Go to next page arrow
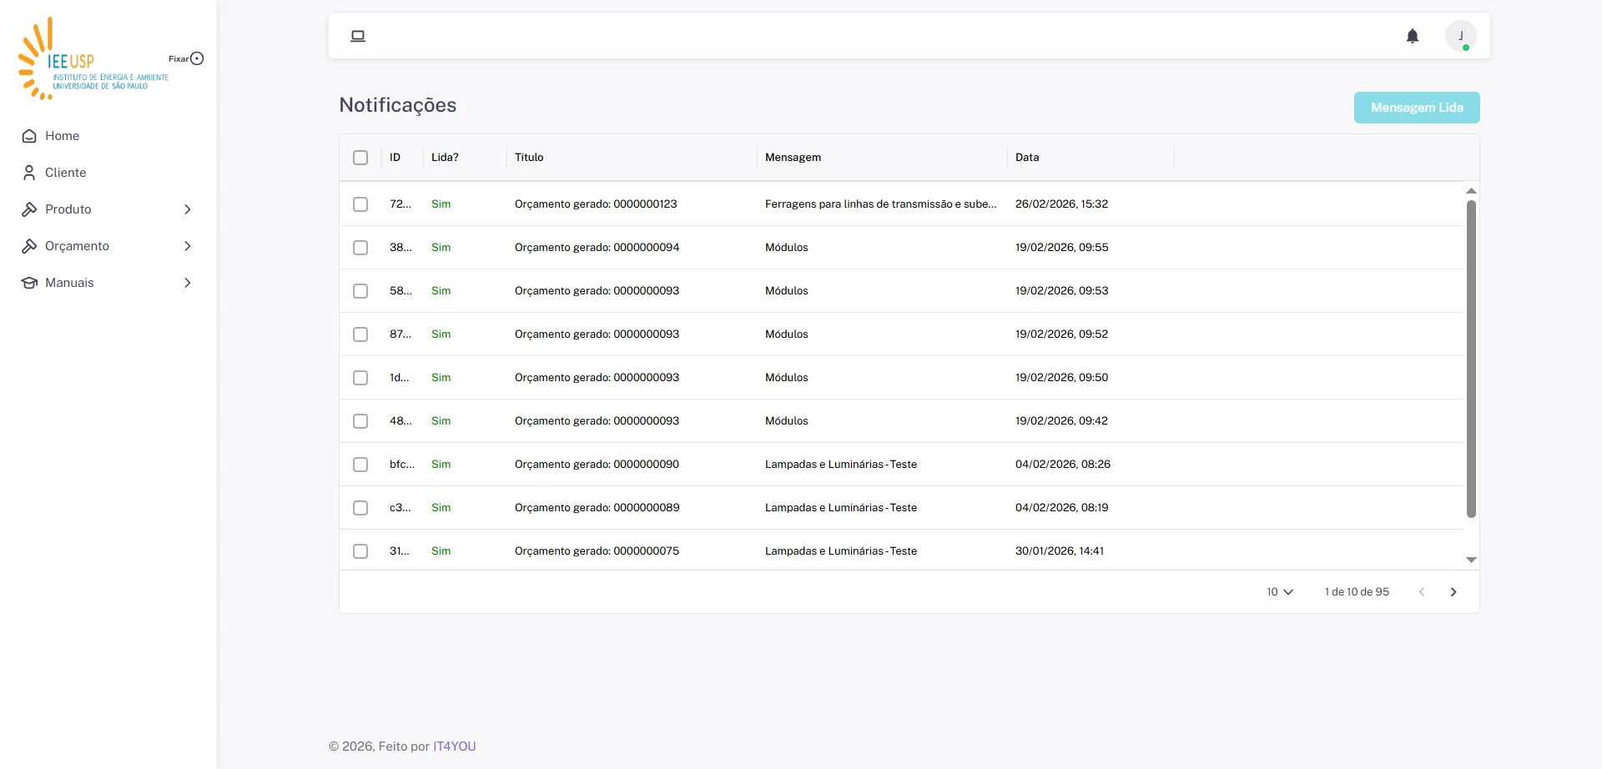The width and height of the screenshot is (1602, 769). 1453,592
